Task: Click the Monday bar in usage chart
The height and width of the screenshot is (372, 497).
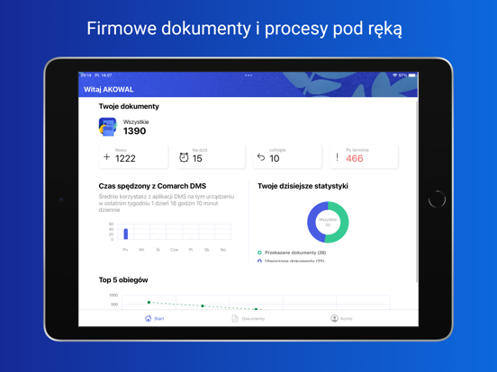Action: coord(126,235)
